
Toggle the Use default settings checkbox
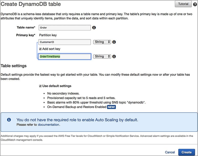tap(40, 86)
